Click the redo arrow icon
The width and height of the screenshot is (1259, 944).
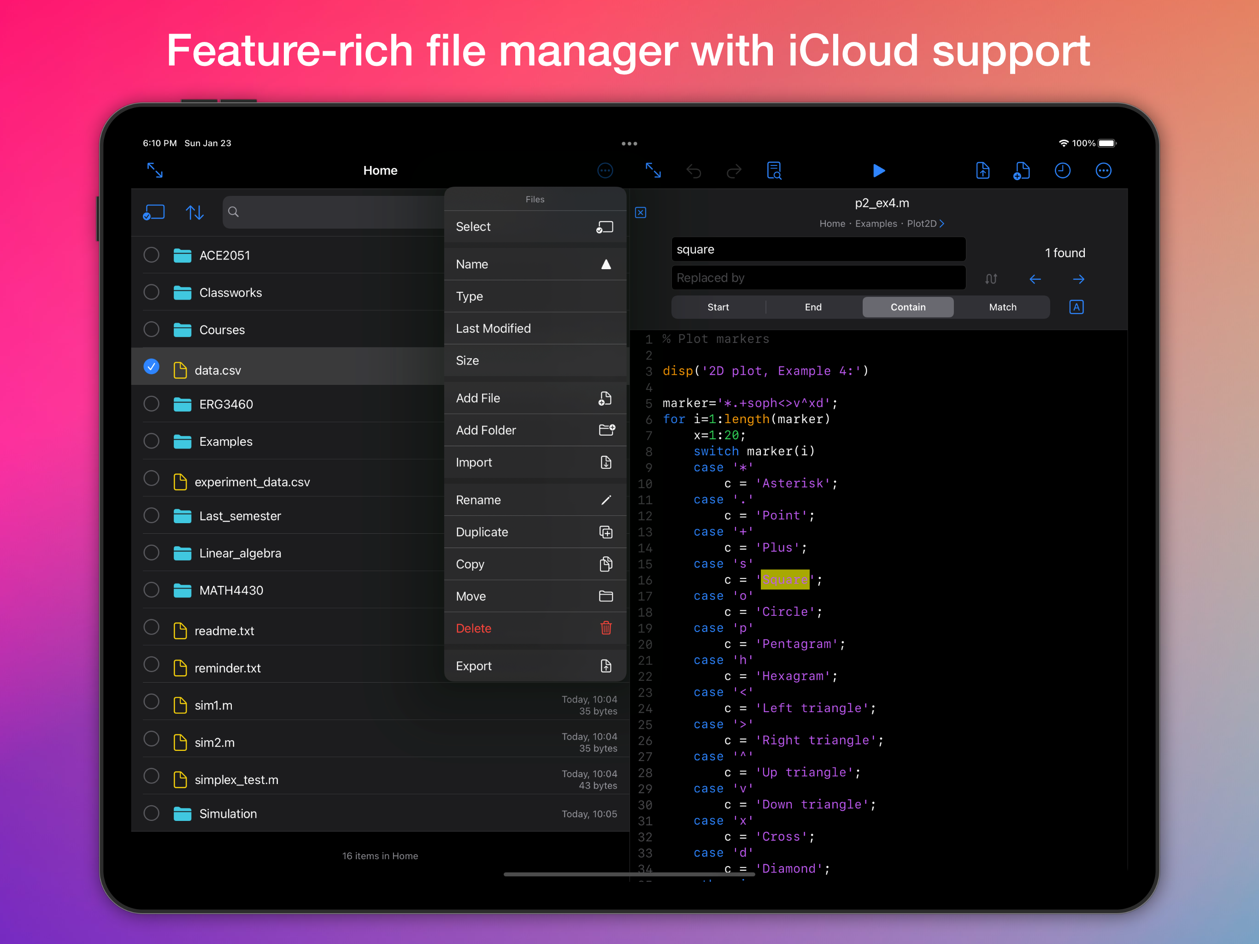(734, 171)
